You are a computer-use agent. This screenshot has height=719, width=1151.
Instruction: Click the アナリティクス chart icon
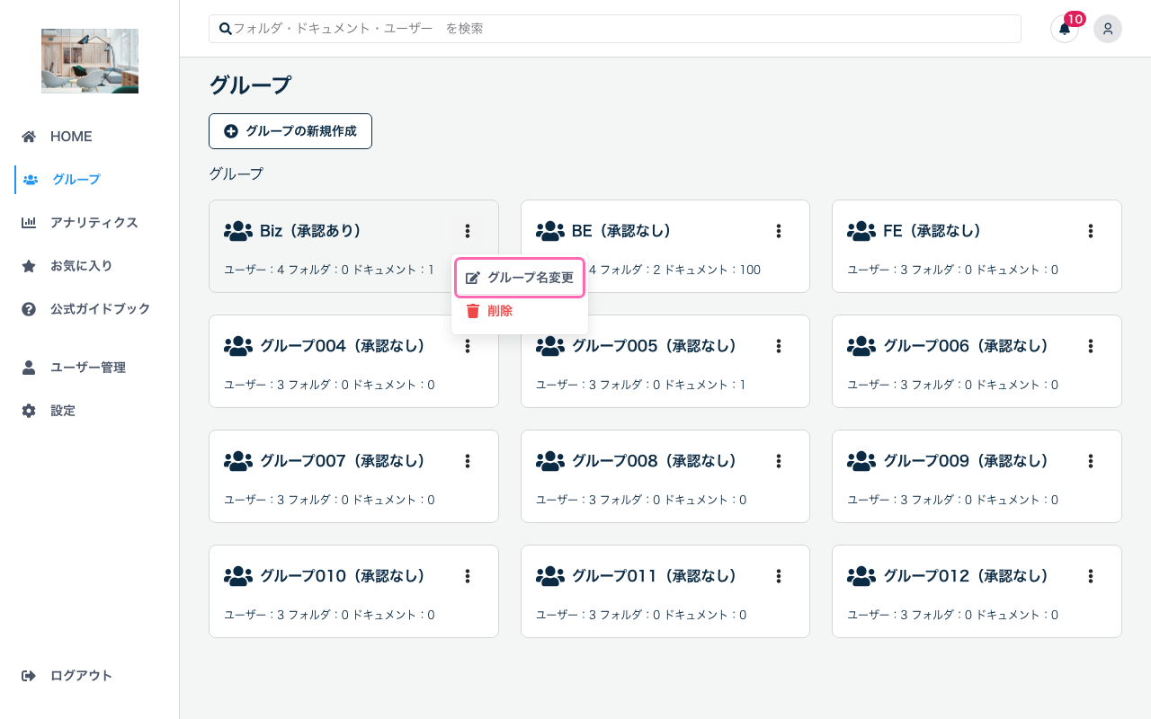click(29, 223)
